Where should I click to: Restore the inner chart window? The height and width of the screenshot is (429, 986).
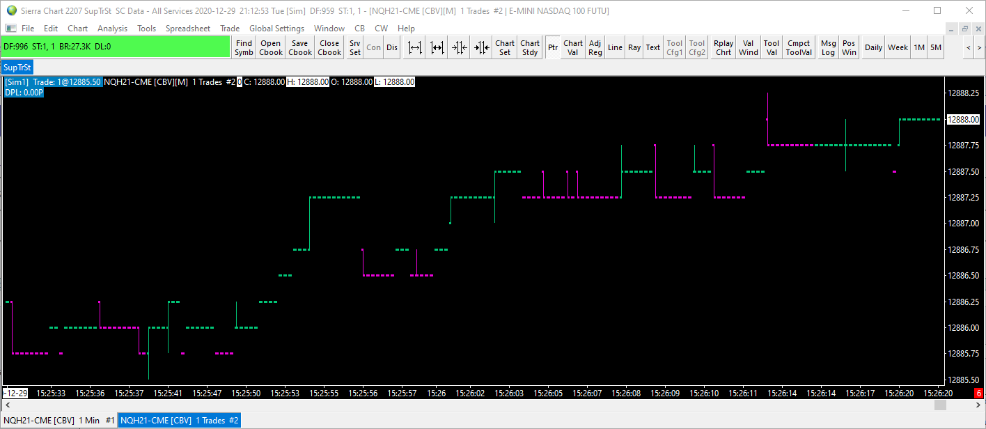tap(965, 29)
